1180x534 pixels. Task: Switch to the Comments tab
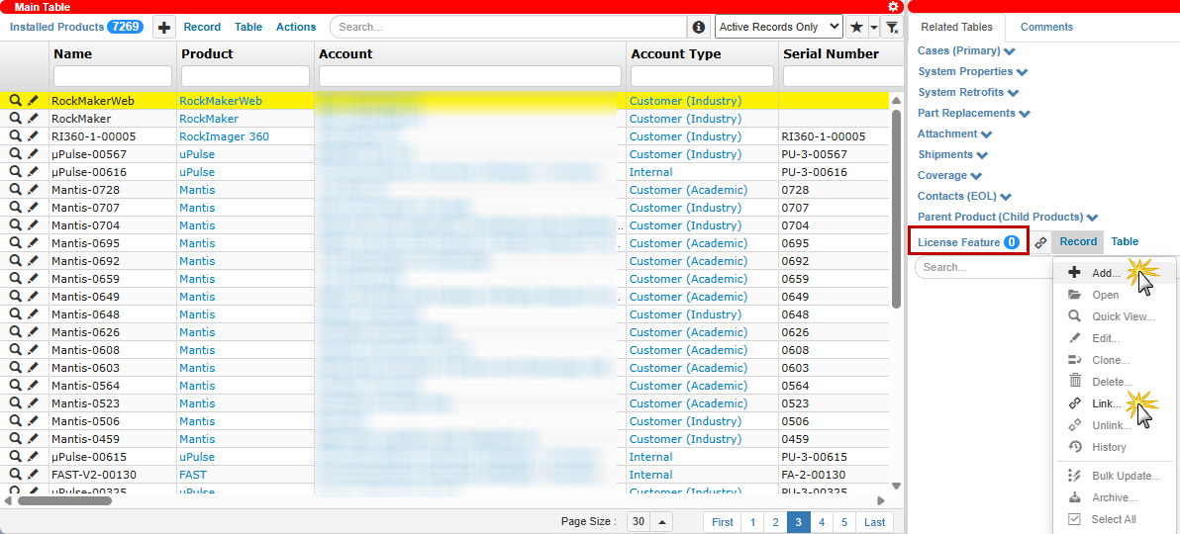(x=1046, y=27)
